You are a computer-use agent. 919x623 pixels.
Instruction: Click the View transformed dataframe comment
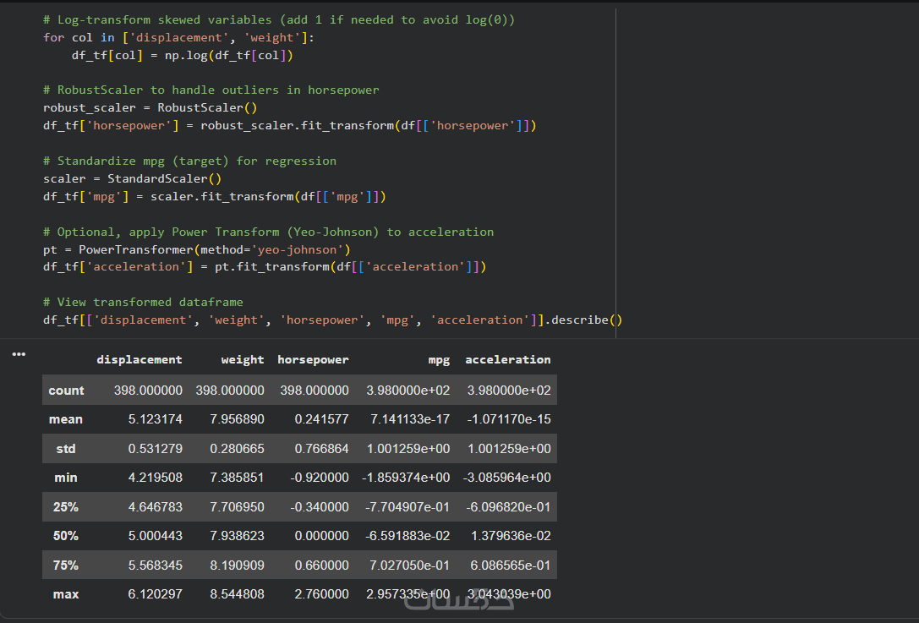pos(143,302)
